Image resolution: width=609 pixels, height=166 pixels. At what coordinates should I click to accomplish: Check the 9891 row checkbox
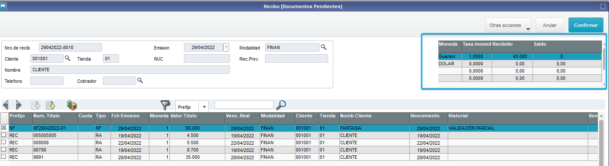(4, 157)
